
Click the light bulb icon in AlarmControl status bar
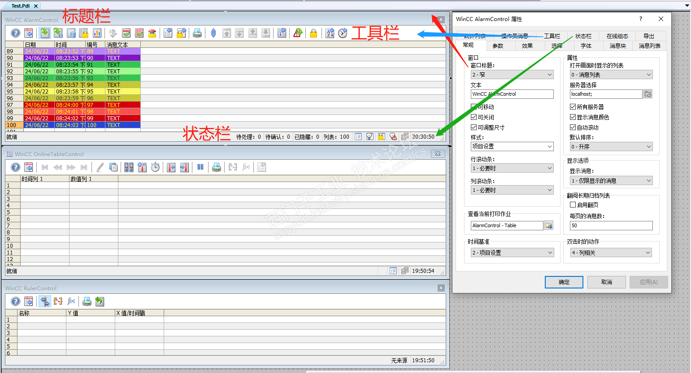click(370, 137)
